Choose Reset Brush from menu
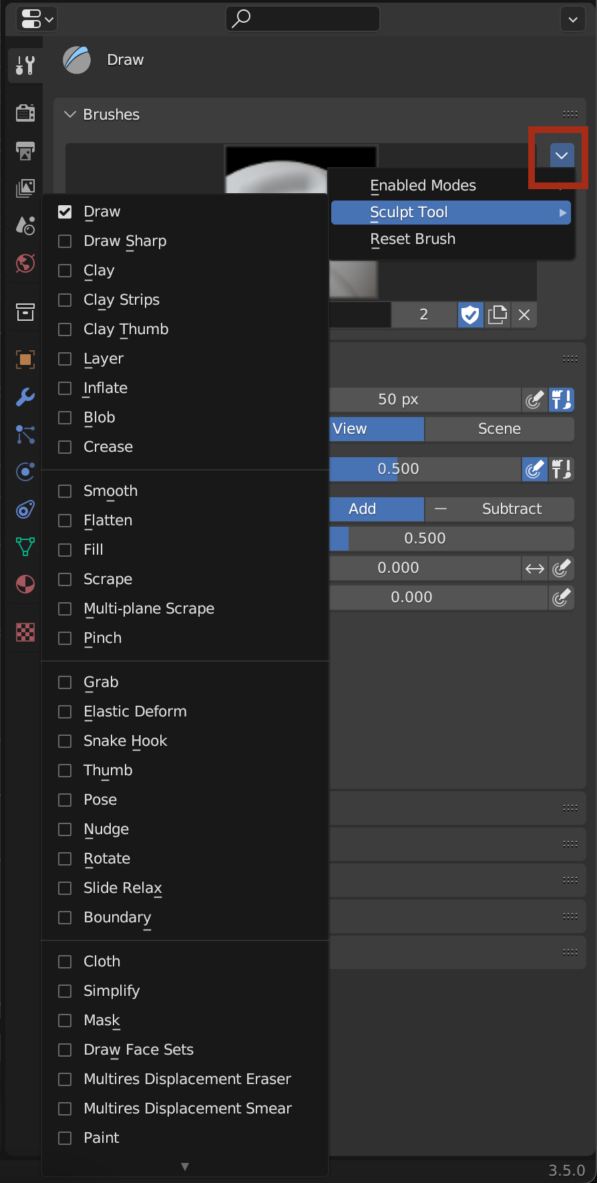The width and height of the screenshot is (597, 1183). (x=451, y=239)
